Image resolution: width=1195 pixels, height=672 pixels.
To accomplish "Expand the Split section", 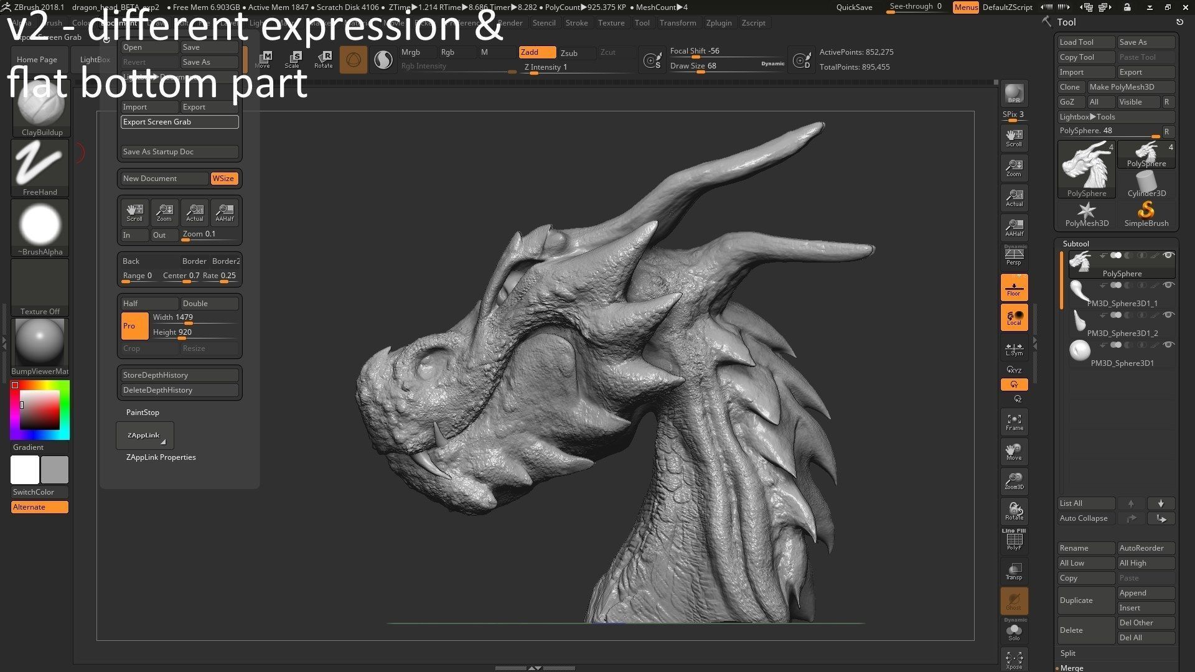I will click(1068, 653).
